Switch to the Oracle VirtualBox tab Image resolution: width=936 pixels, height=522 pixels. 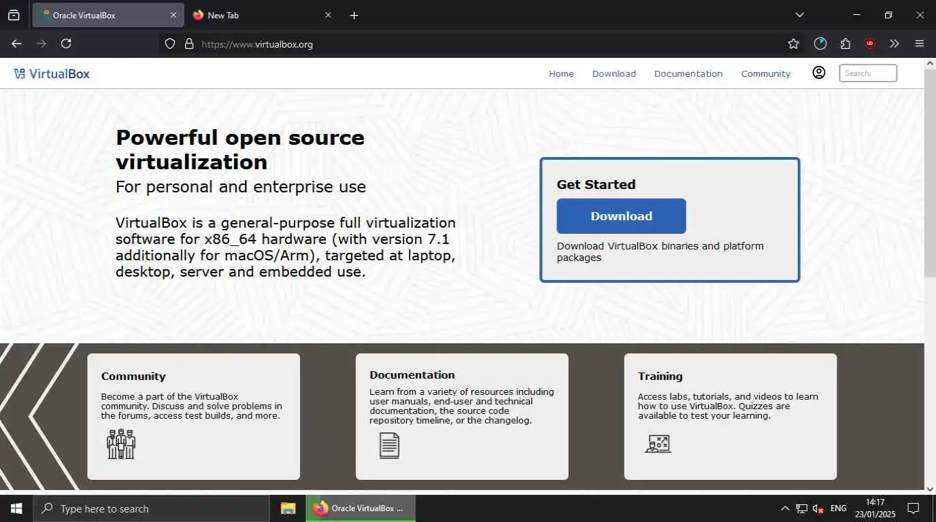[107, 15]
